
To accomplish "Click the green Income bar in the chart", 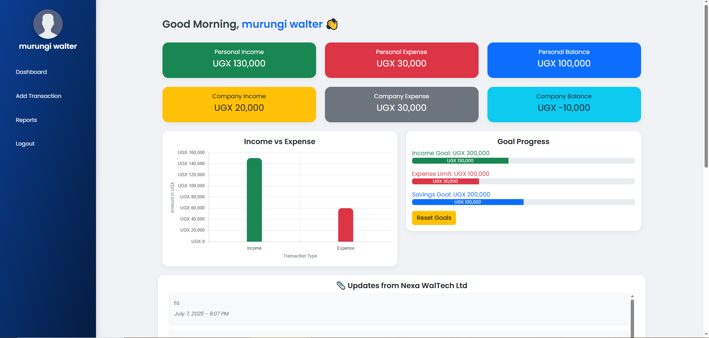I will point(254,199).
